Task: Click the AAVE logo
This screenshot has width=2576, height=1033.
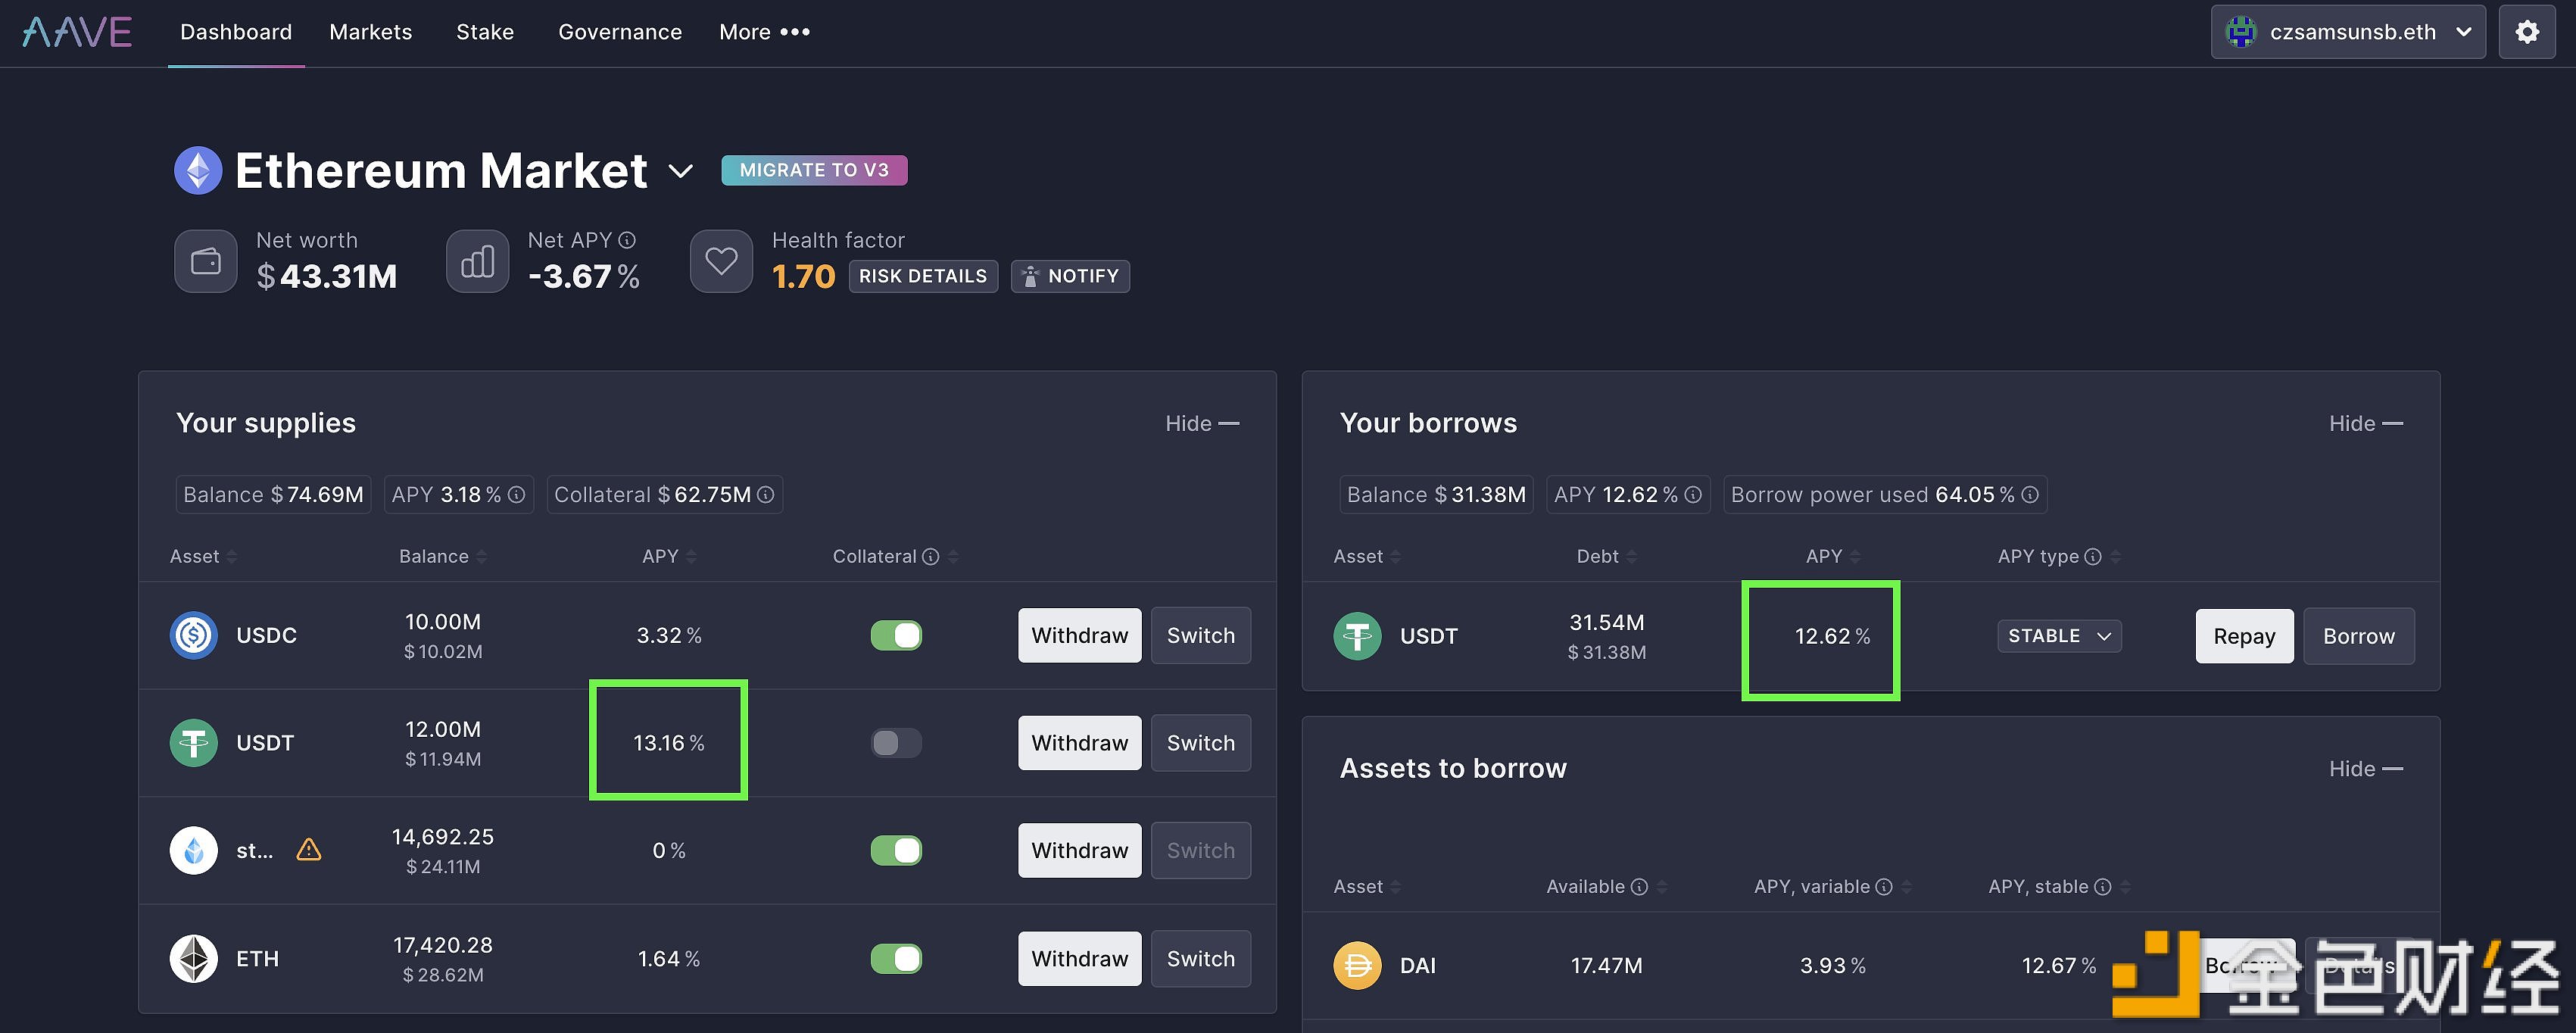Action: click(77, 32)
